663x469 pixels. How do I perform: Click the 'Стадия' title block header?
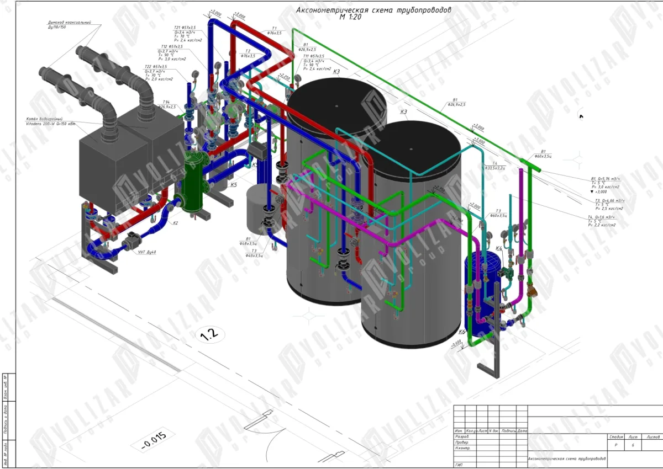616,437
